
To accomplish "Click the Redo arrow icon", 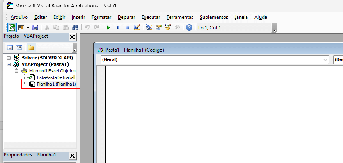I will [96, 27].
